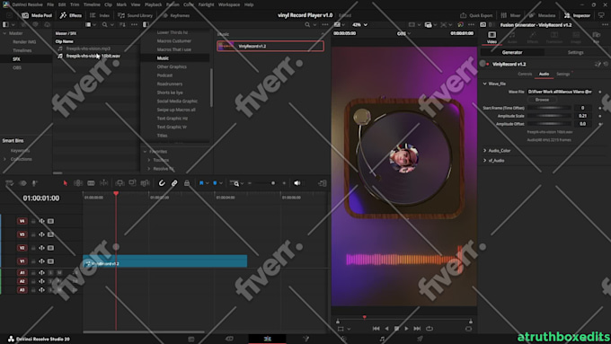Toggle the Inspector panel
Screen dimensions: 611x344
(577, 15)
